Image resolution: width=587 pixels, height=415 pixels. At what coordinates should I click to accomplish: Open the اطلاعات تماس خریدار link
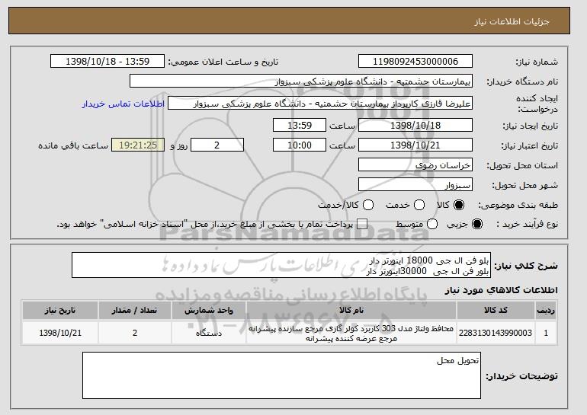tap(123, 104)
